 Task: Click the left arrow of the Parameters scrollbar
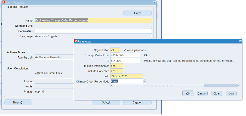[112, 86]
